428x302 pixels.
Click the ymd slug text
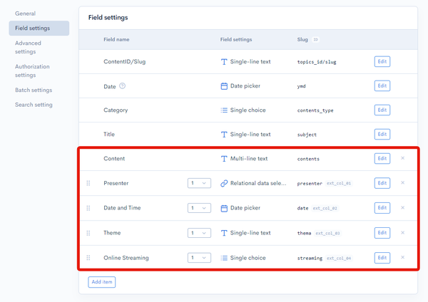pyautogui.click(x=301, y=86)
